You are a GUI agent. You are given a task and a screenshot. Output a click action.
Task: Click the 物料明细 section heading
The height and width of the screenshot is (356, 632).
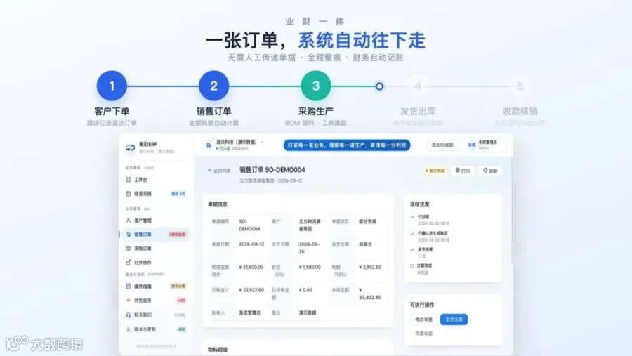coord(217,350)
